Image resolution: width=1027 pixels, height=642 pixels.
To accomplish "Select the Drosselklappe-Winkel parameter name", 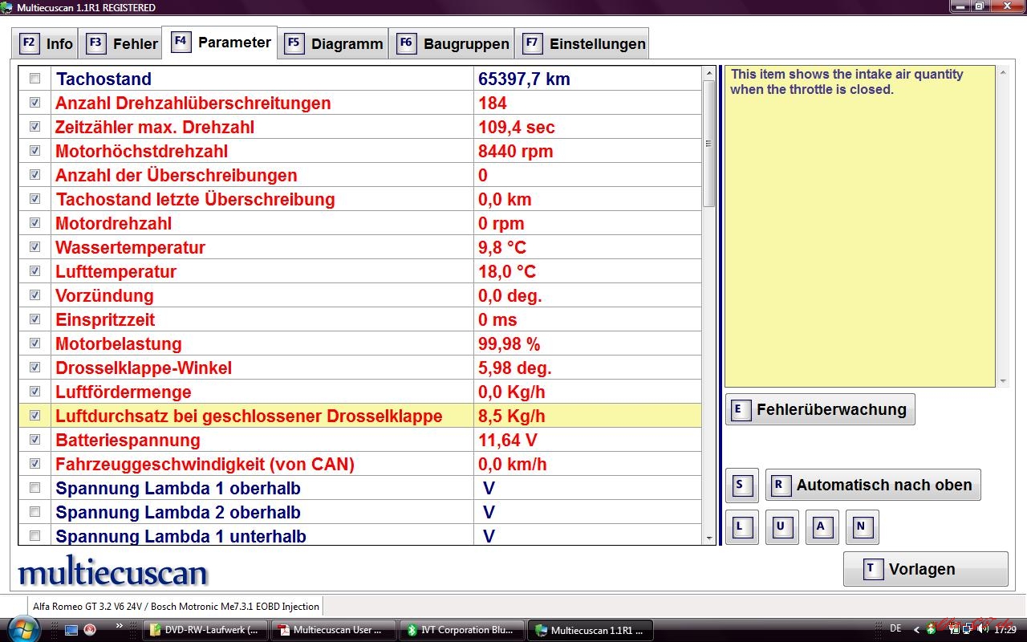I will point(144,368).
